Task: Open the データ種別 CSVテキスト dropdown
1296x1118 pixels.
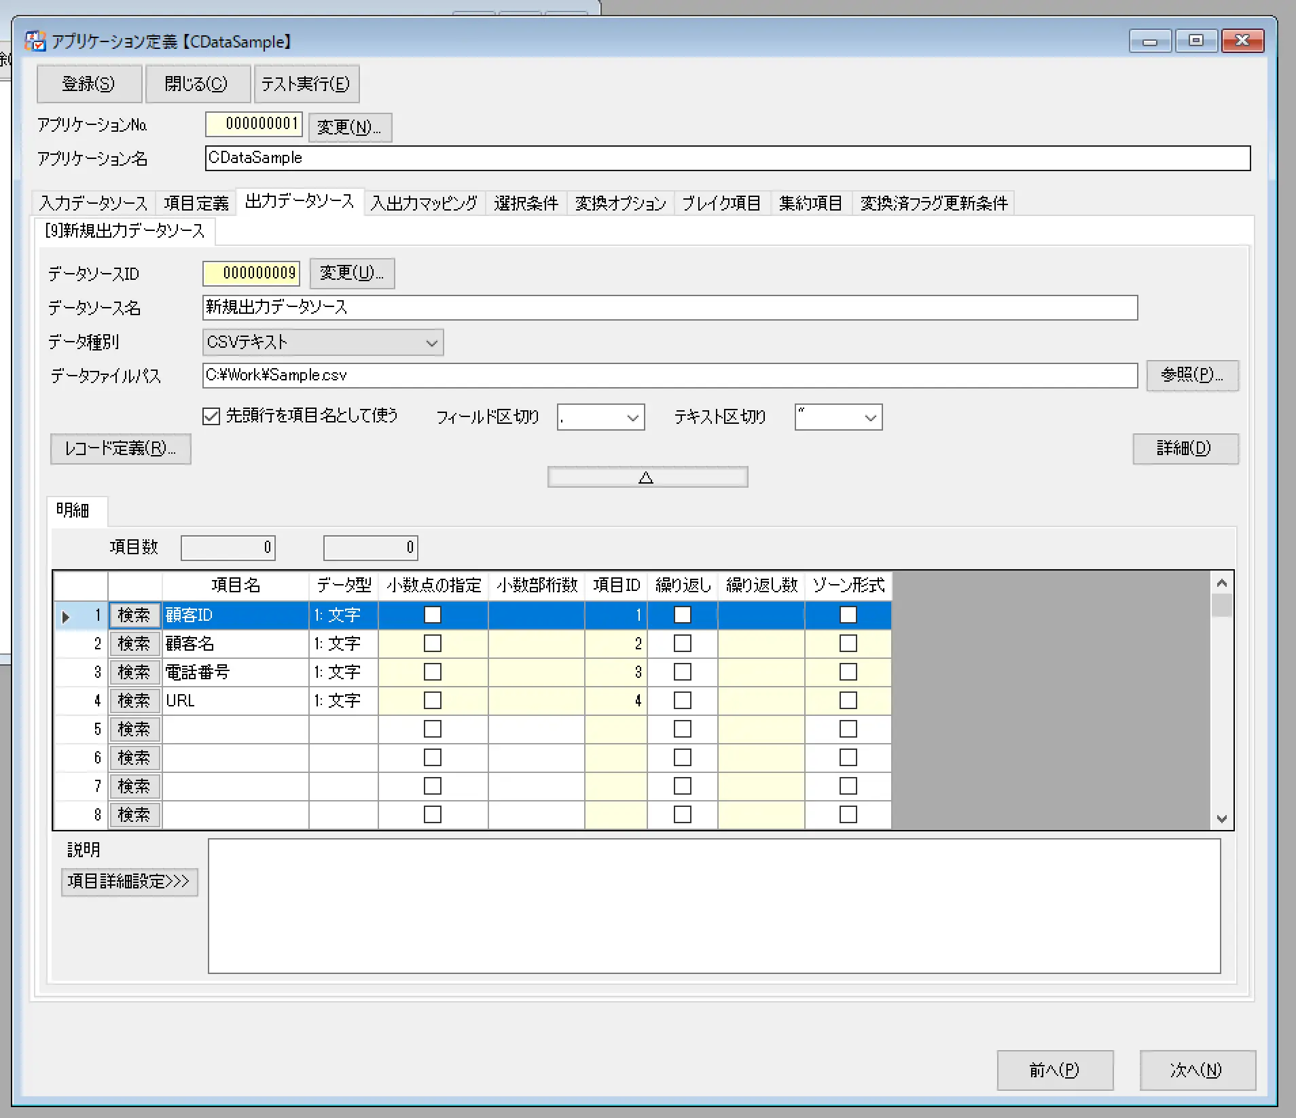Action: [x=323, y=342]
